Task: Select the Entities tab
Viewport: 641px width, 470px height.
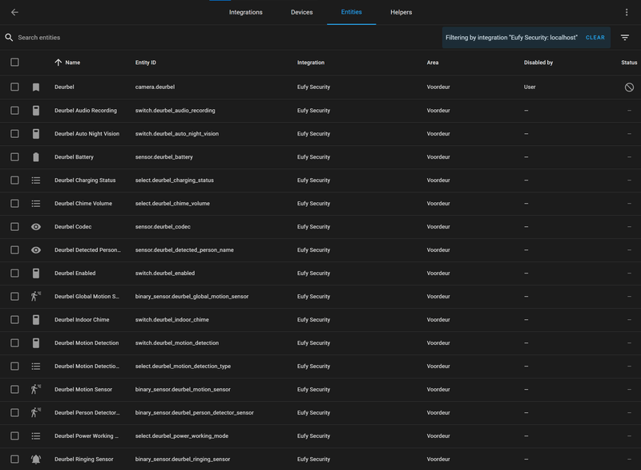Action: (x=351, y=12)
